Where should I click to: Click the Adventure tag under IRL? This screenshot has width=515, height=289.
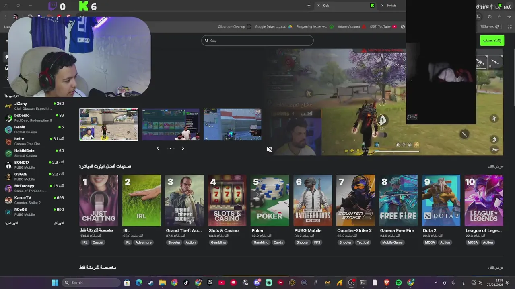pos(143,242)
